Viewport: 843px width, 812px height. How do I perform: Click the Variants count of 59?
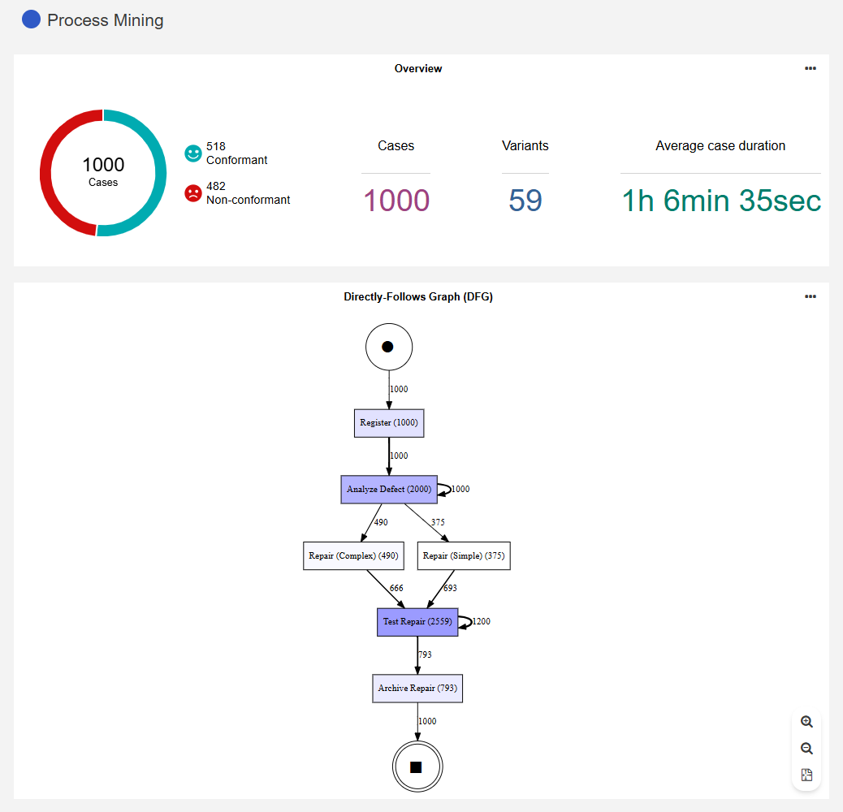coord(525,199)
